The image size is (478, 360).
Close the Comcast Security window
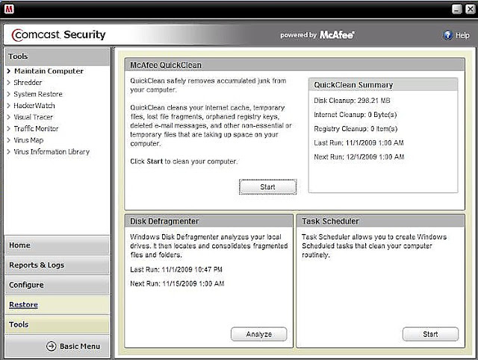(x=471, y=9)
